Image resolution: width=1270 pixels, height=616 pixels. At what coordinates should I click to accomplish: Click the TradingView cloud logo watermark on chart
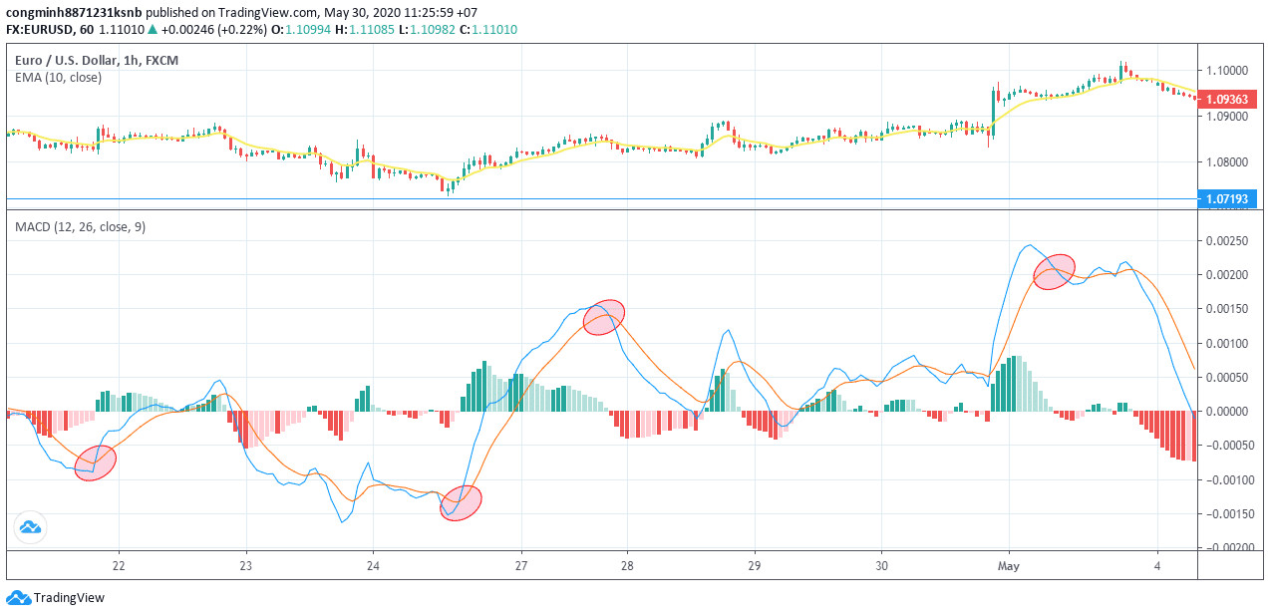[30, 527]
